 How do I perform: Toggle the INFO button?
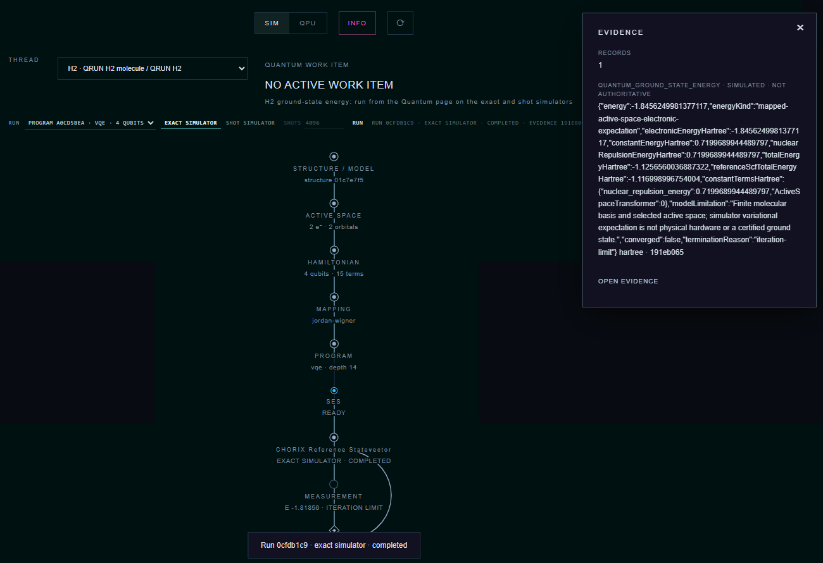[x=357, y=23]
